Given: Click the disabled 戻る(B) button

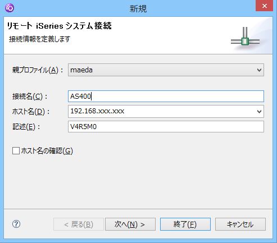Looking at the screenshot, I should click(x=79, y=224).
